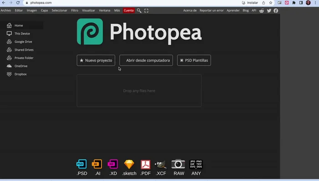Image resolution: width=319 pixels, height=181 pixels.
Task: Reload the page in browser
Action: click(18, 3)
